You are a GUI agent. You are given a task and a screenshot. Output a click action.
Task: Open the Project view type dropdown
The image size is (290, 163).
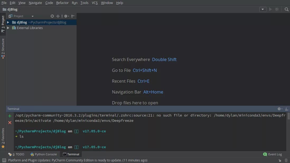pos(32,16)
